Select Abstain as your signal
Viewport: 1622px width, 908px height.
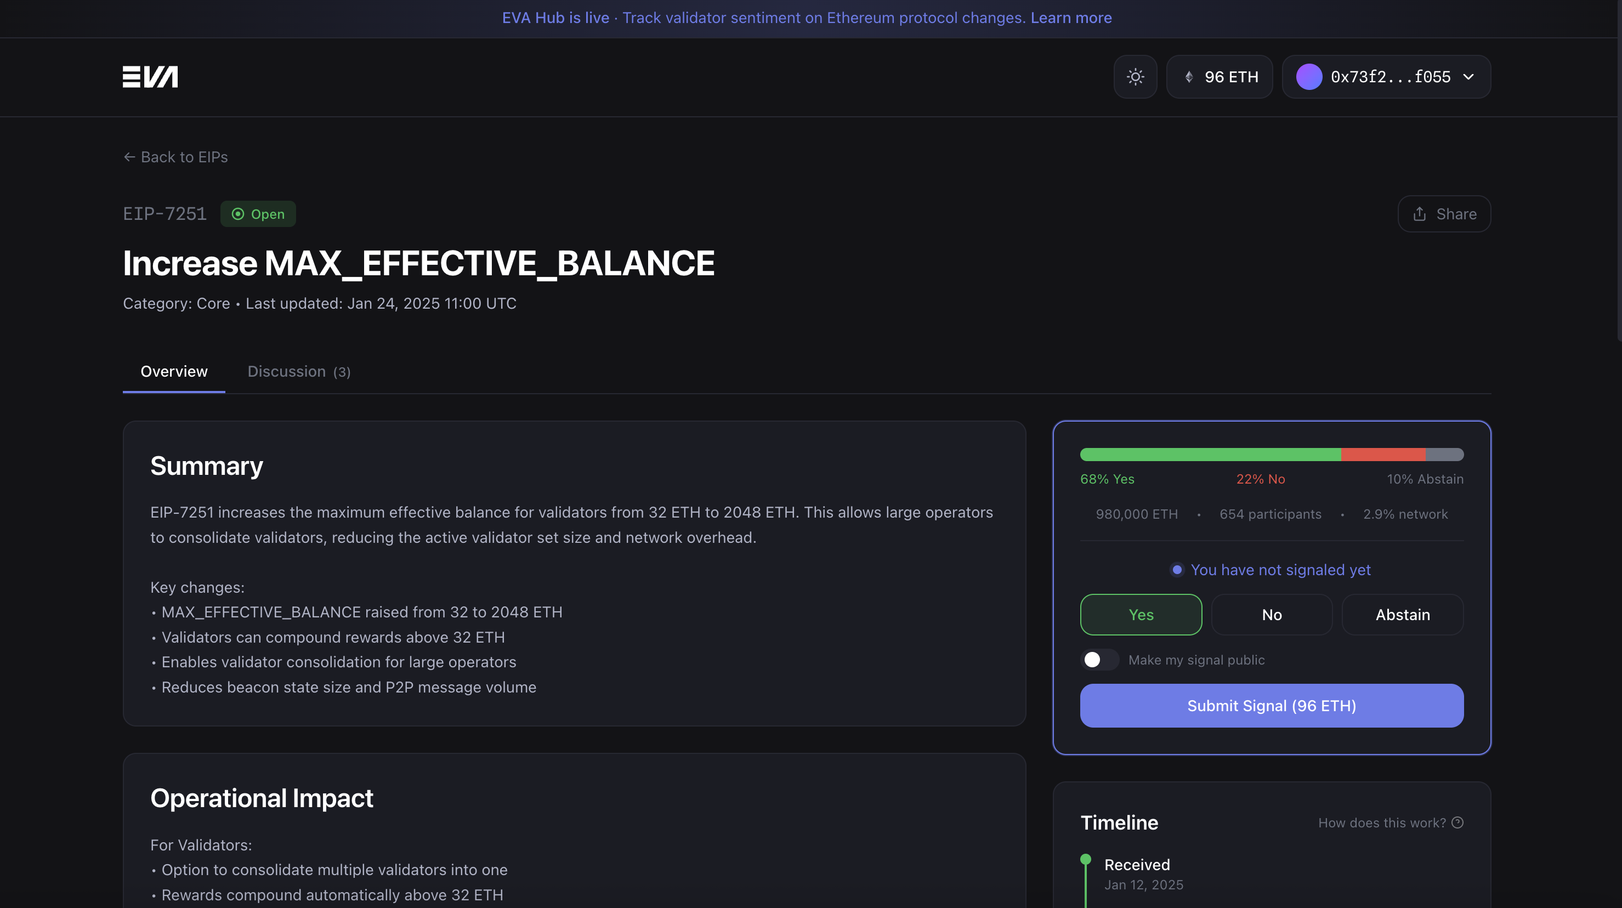[1402, 615]
